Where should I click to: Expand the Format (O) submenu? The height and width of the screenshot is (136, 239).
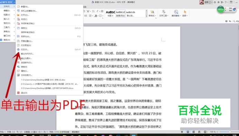8,23
